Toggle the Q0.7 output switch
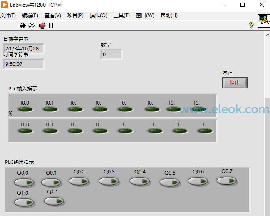Image resolution: width=270 pixels, height=216 pixels. pos(227,181)
